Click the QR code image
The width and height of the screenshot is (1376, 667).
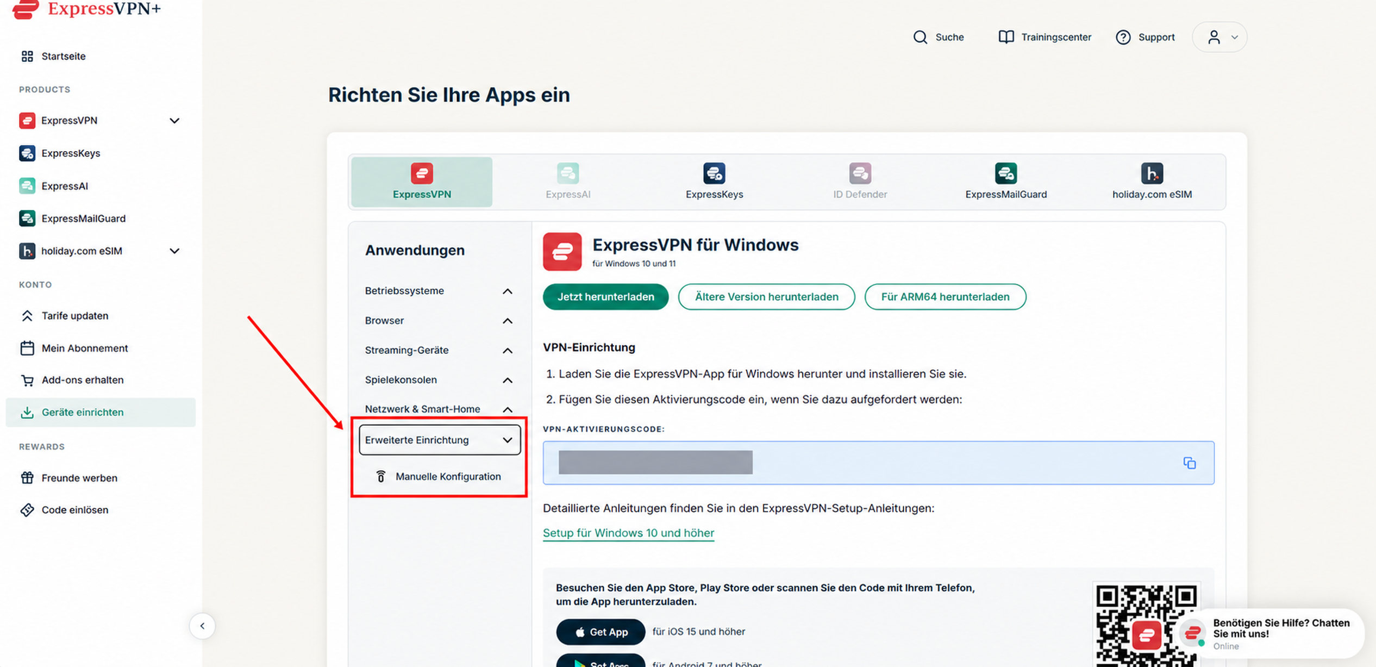(x=1146, y=625)
